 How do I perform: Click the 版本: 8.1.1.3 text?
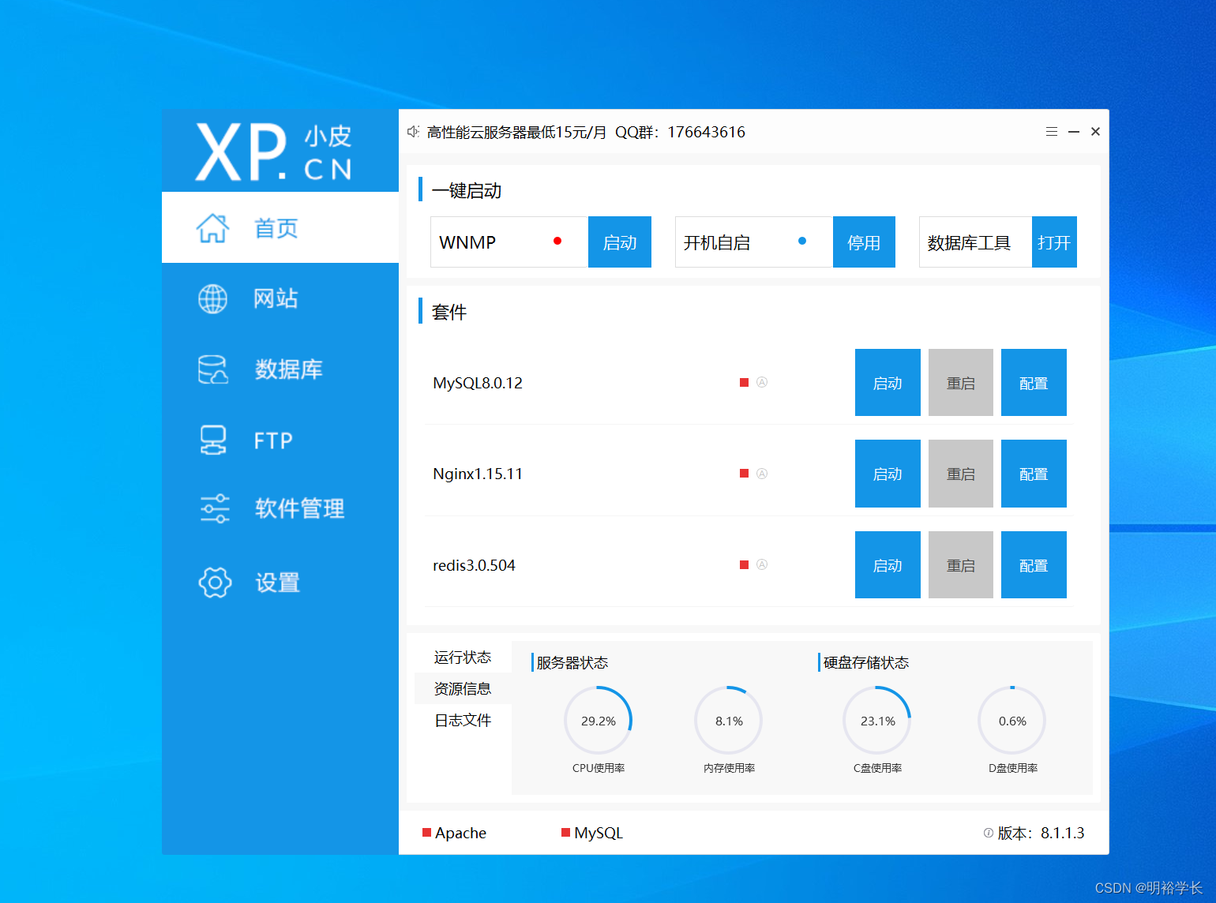(x=1041, y=833)
